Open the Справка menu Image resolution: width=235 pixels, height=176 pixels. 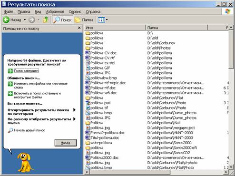93,11
